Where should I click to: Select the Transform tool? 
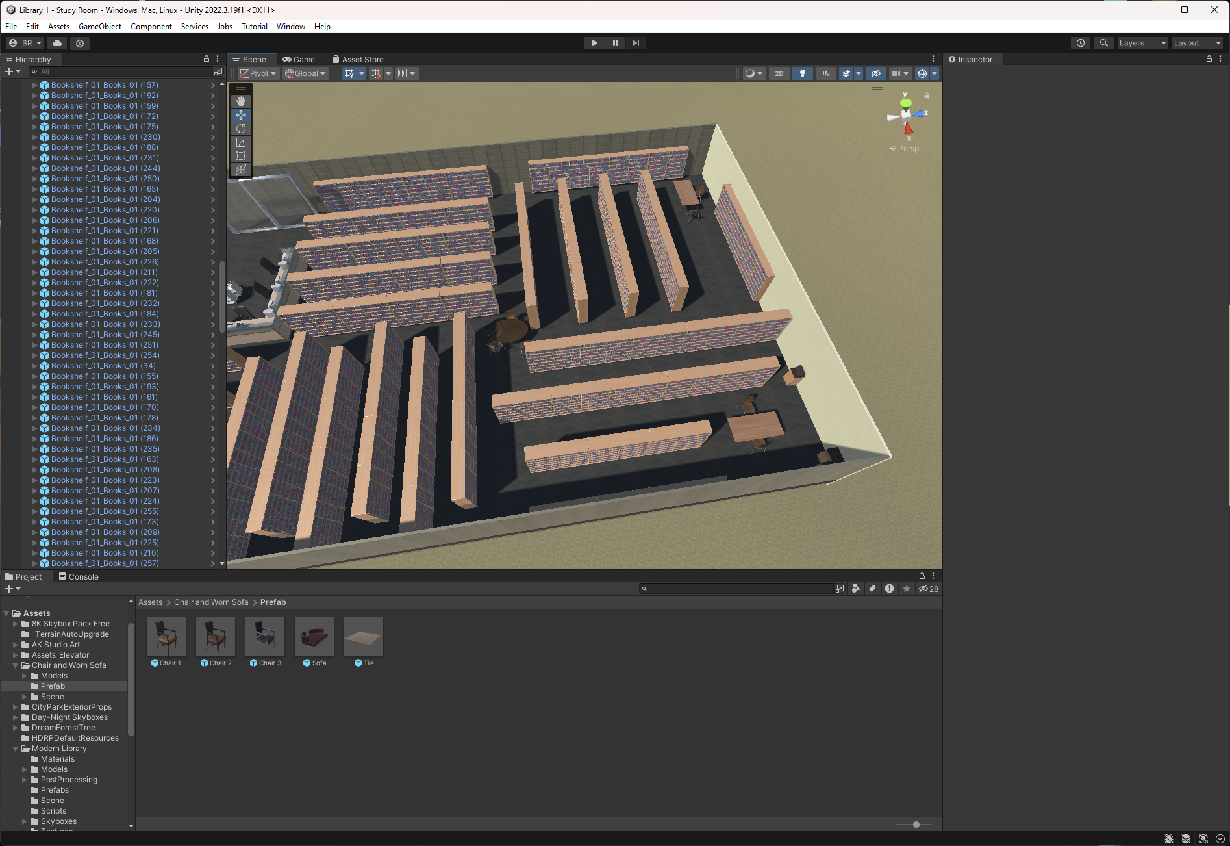click(x=241, y=170)
